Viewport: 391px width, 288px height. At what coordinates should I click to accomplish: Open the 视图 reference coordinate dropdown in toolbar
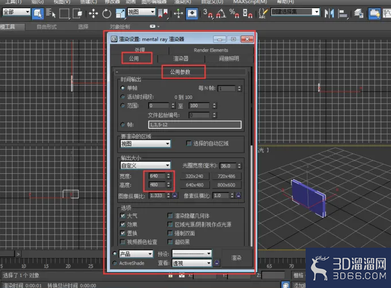pos(141,12)
